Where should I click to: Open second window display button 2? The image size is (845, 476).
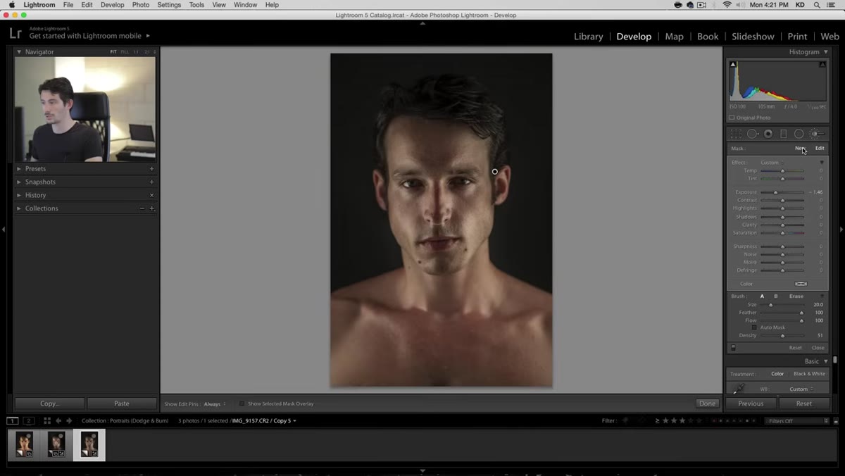point(29,420)
